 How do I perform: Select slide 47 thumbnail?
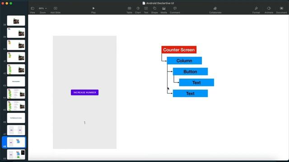click(16, 130)
